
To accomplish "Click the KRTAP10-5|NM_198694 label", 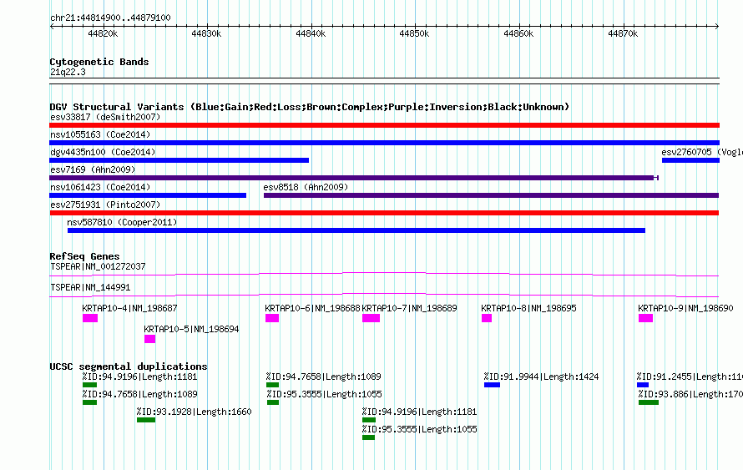I will tap(191, 329).
